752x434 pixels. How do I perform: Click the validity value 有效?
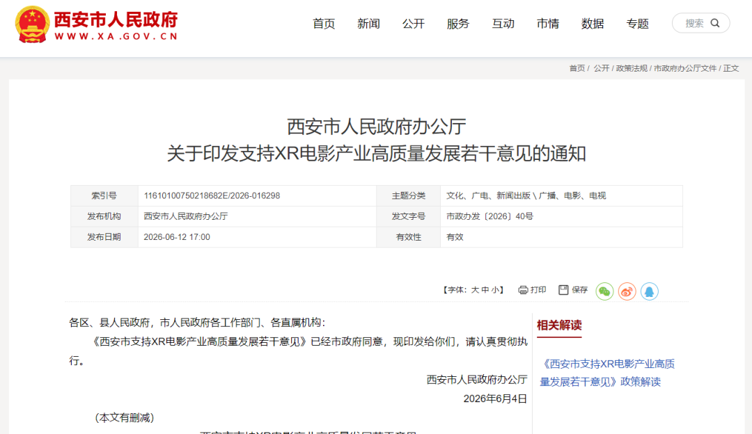[455, 236]
